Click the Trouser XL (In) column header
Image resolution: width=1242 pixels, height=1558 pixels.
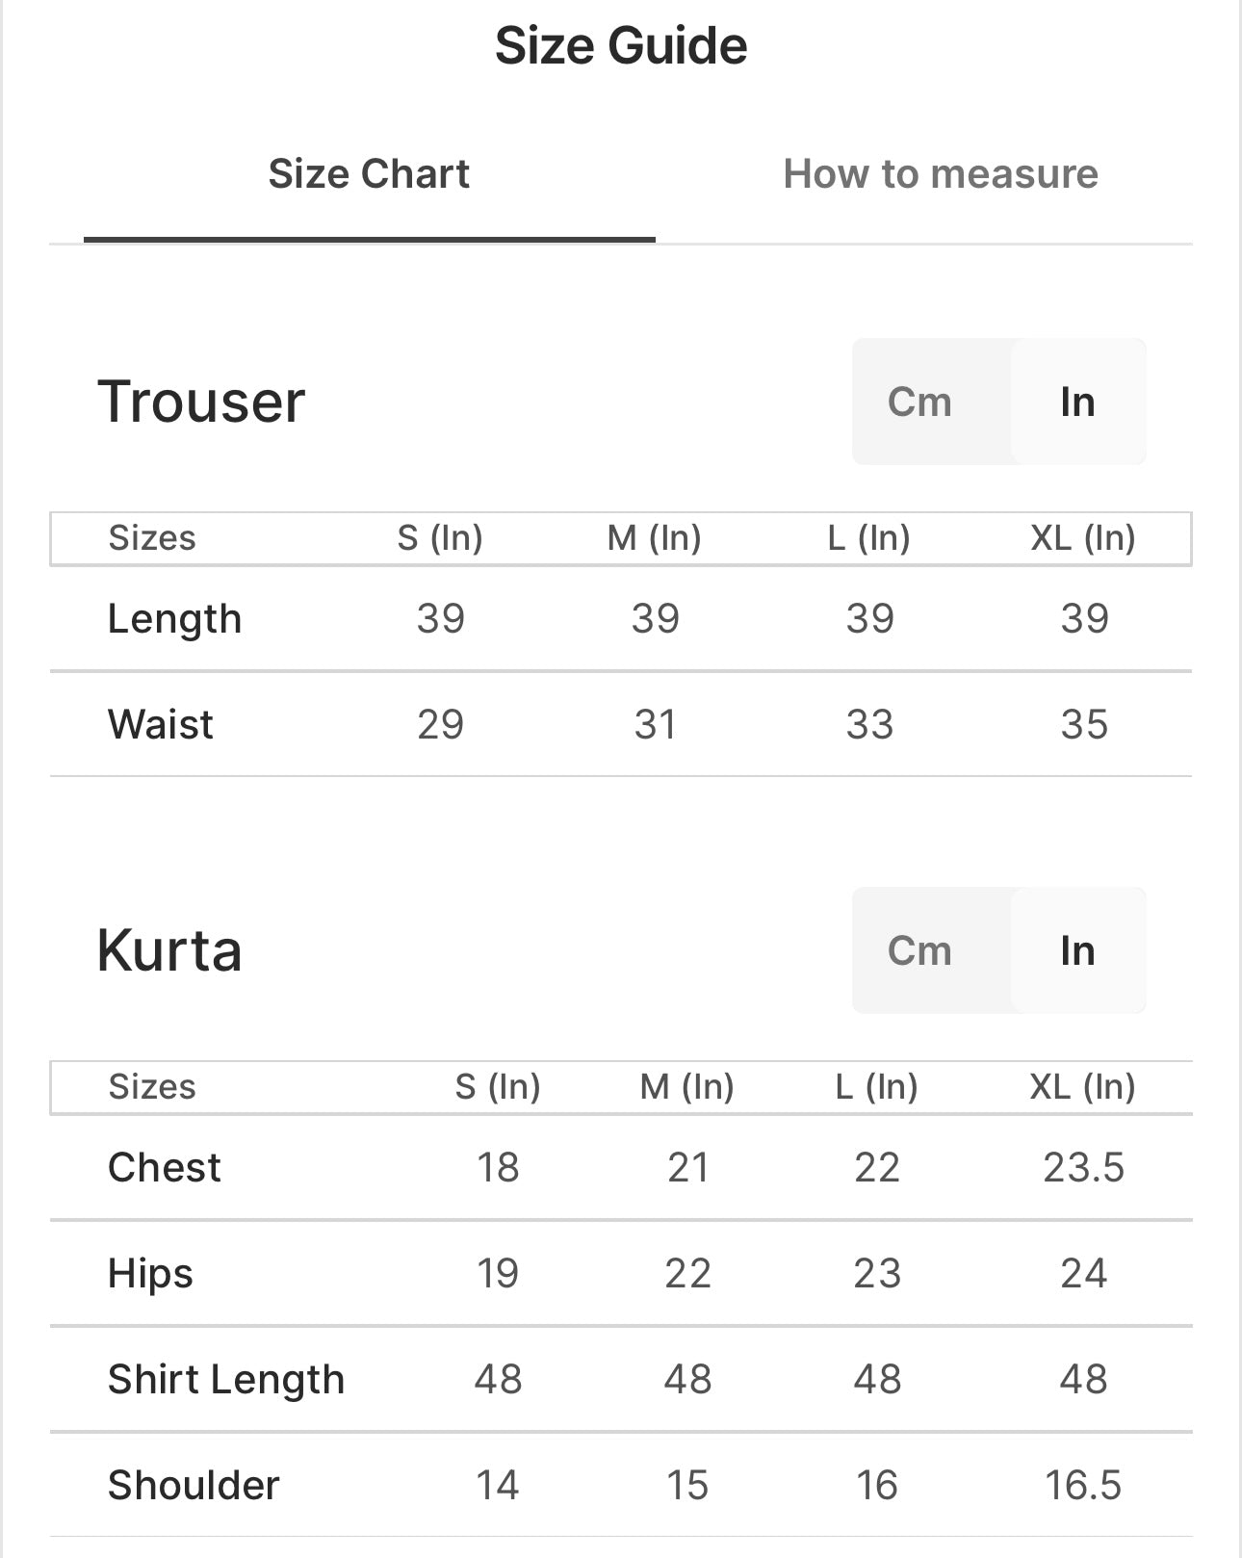coord(1083,537)
